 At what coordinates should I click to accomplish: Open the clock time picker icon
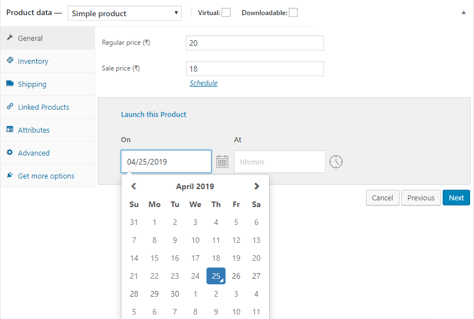(x=336, y=162)
